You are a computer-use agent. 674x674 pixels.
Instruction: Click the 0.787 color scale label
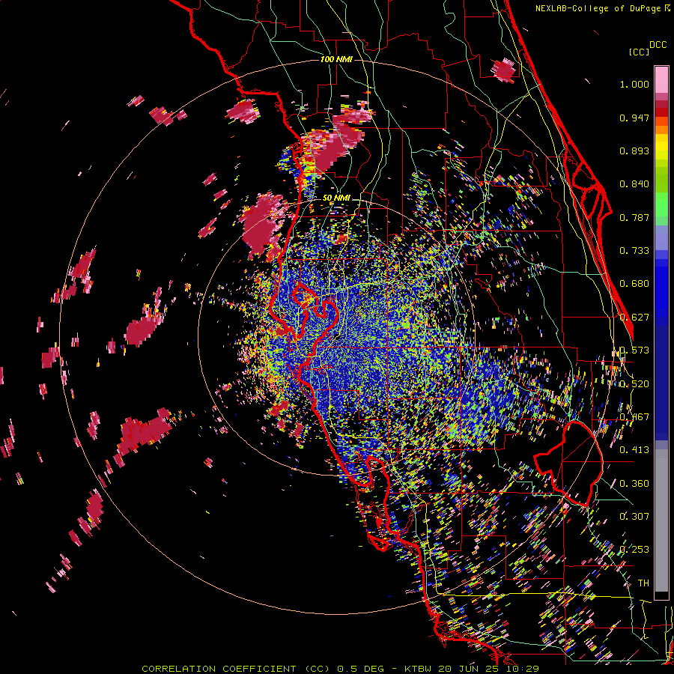(634, 217)
